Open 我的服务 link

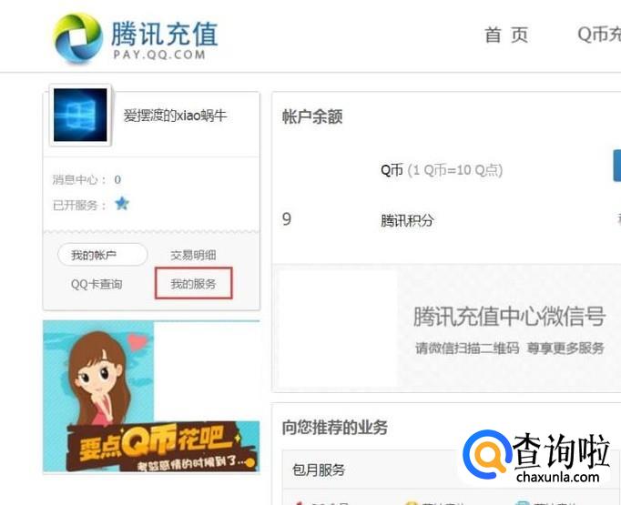click(x=193, y=284)
